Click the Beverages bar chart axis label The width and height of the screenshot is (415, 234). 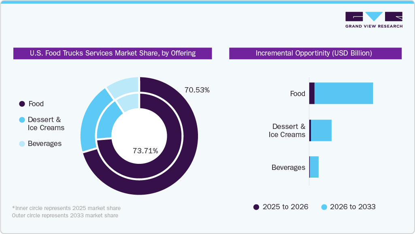click(289, 167)
